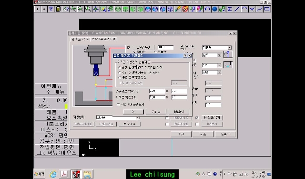This screenshot has width=305, height=179.
Task: Click the undo arrow toolbar icon
Action: click(207, 9)
